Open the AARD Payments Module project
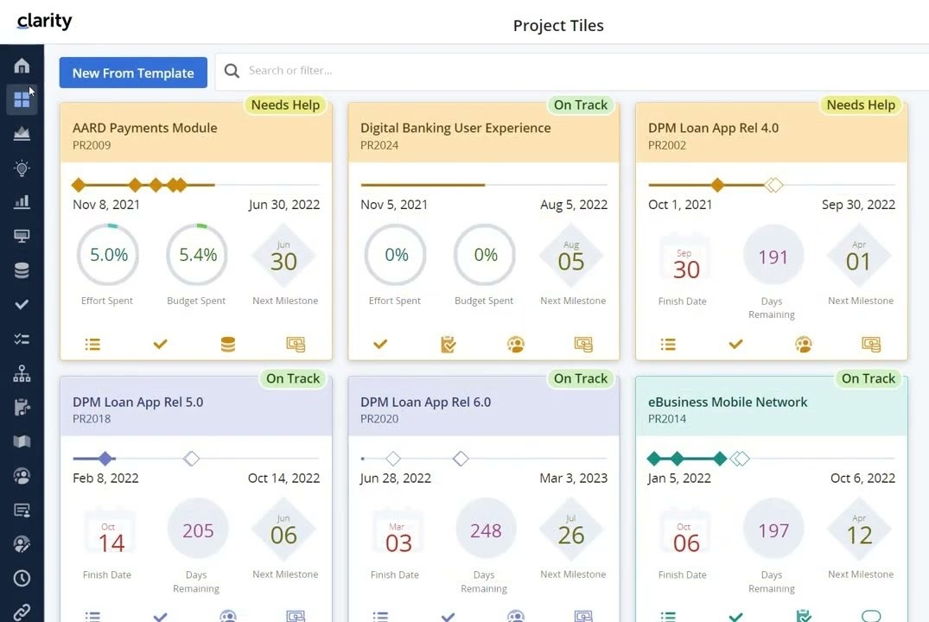 click(144, 128)
